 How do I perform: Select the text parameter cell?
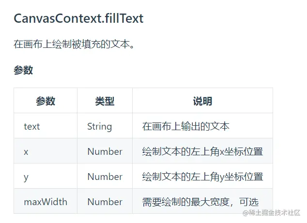tap(32, 126)
